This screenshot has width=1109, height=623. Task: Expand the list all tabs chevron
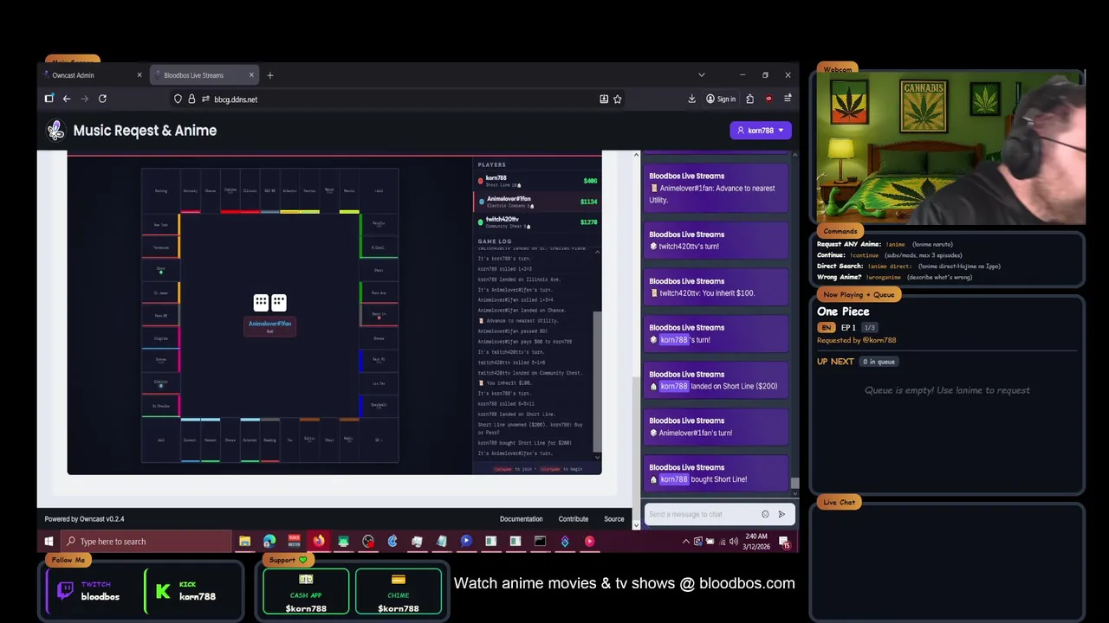(701, 75)
